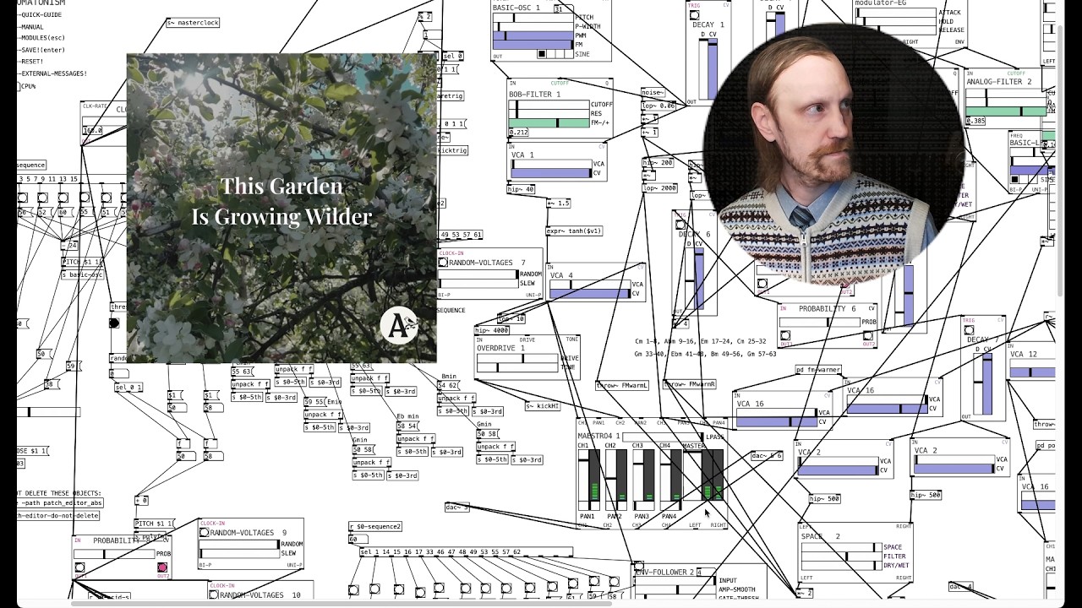
Task: Click SAVE!(enter) entry
Action: click(x=42, y=50)
